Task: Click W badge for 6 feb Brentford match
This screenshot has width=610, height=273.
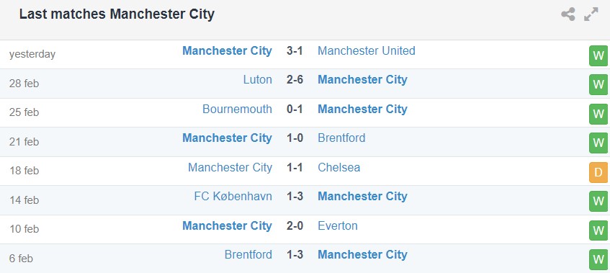Action: (598, 260)
